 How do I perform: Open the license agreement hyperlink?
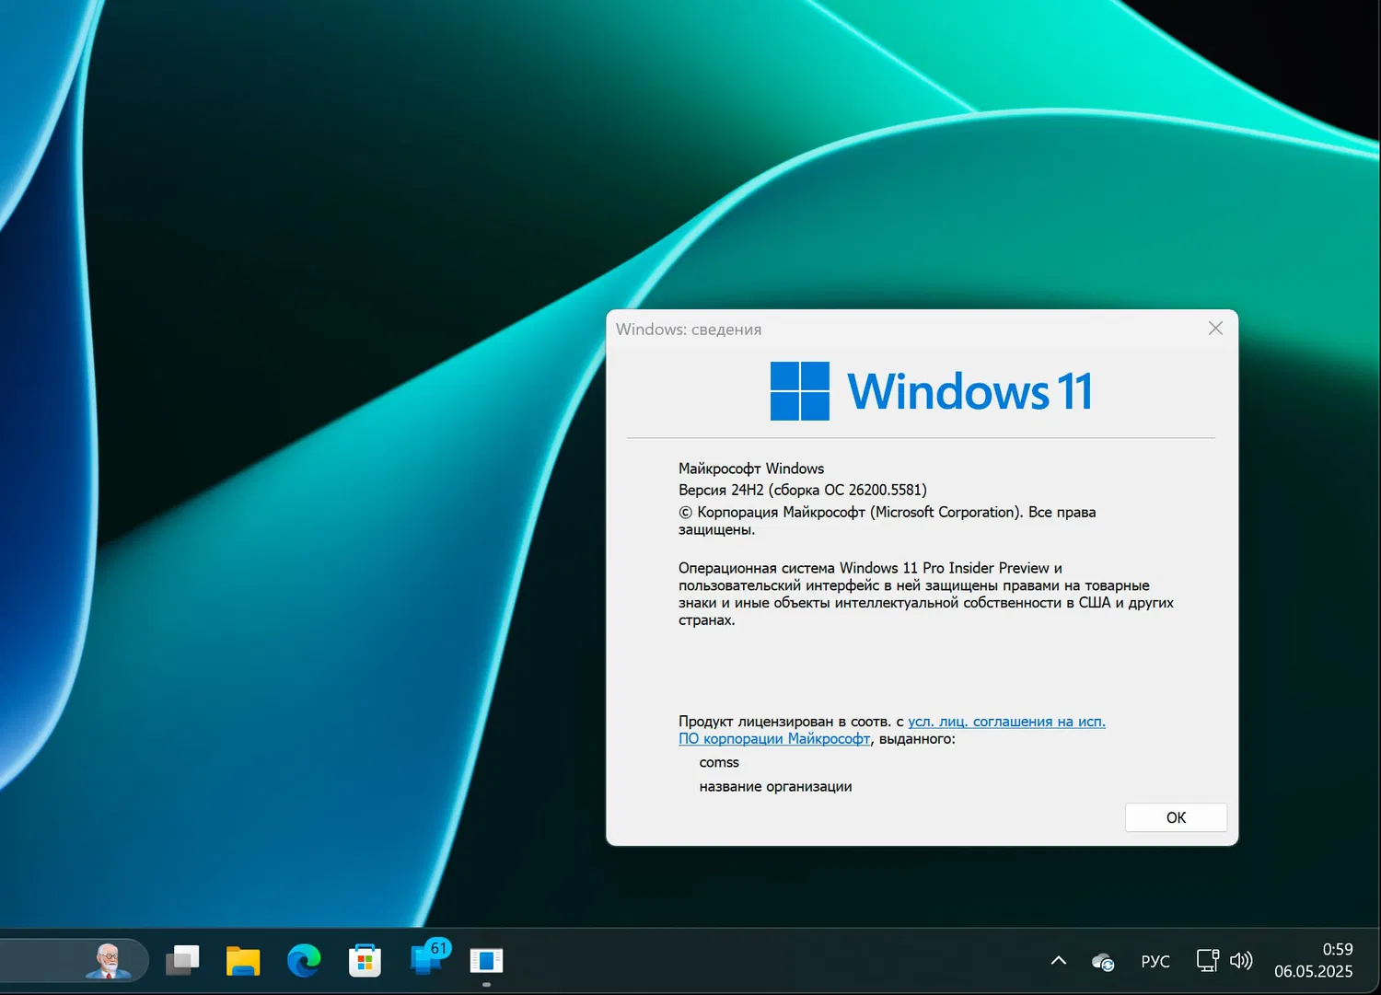point(1006,721)
